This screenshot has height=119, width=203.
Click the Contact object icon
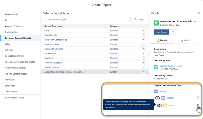163,98
